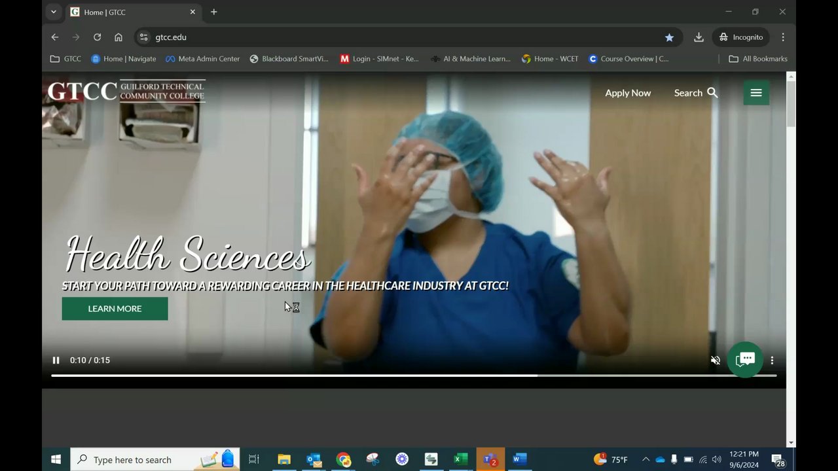Open the Windows notification center
This screenshot has height=471, width=838.
[778, 460]
